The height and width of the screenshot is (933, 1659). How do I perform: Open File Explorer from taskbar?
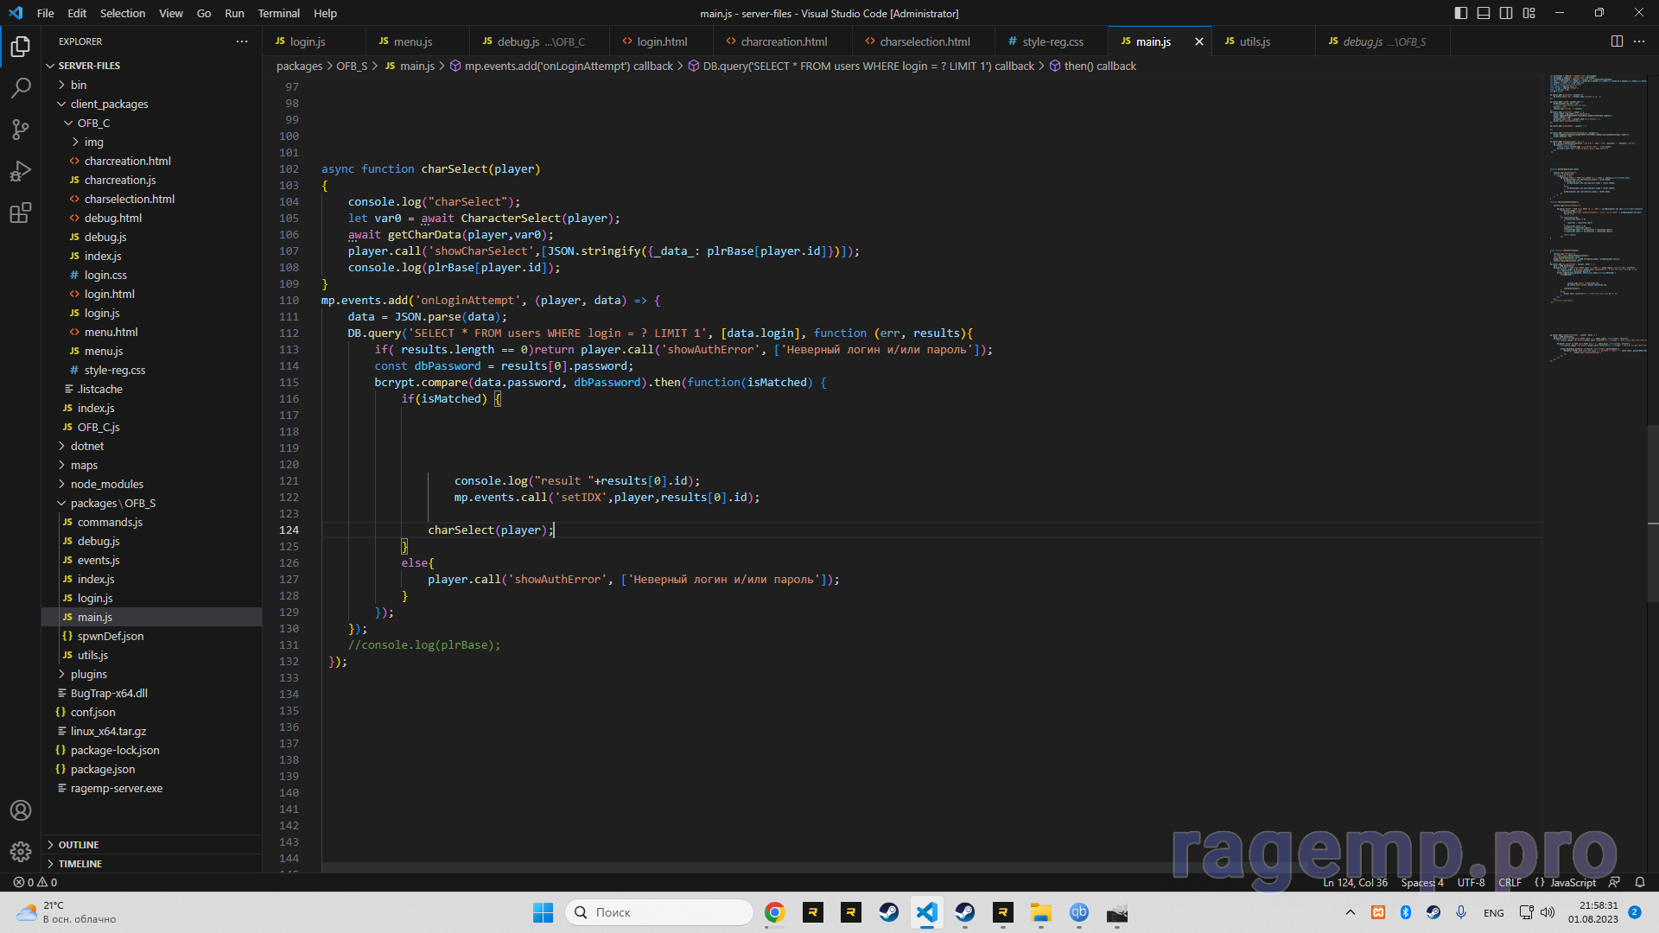point(1041,912)
